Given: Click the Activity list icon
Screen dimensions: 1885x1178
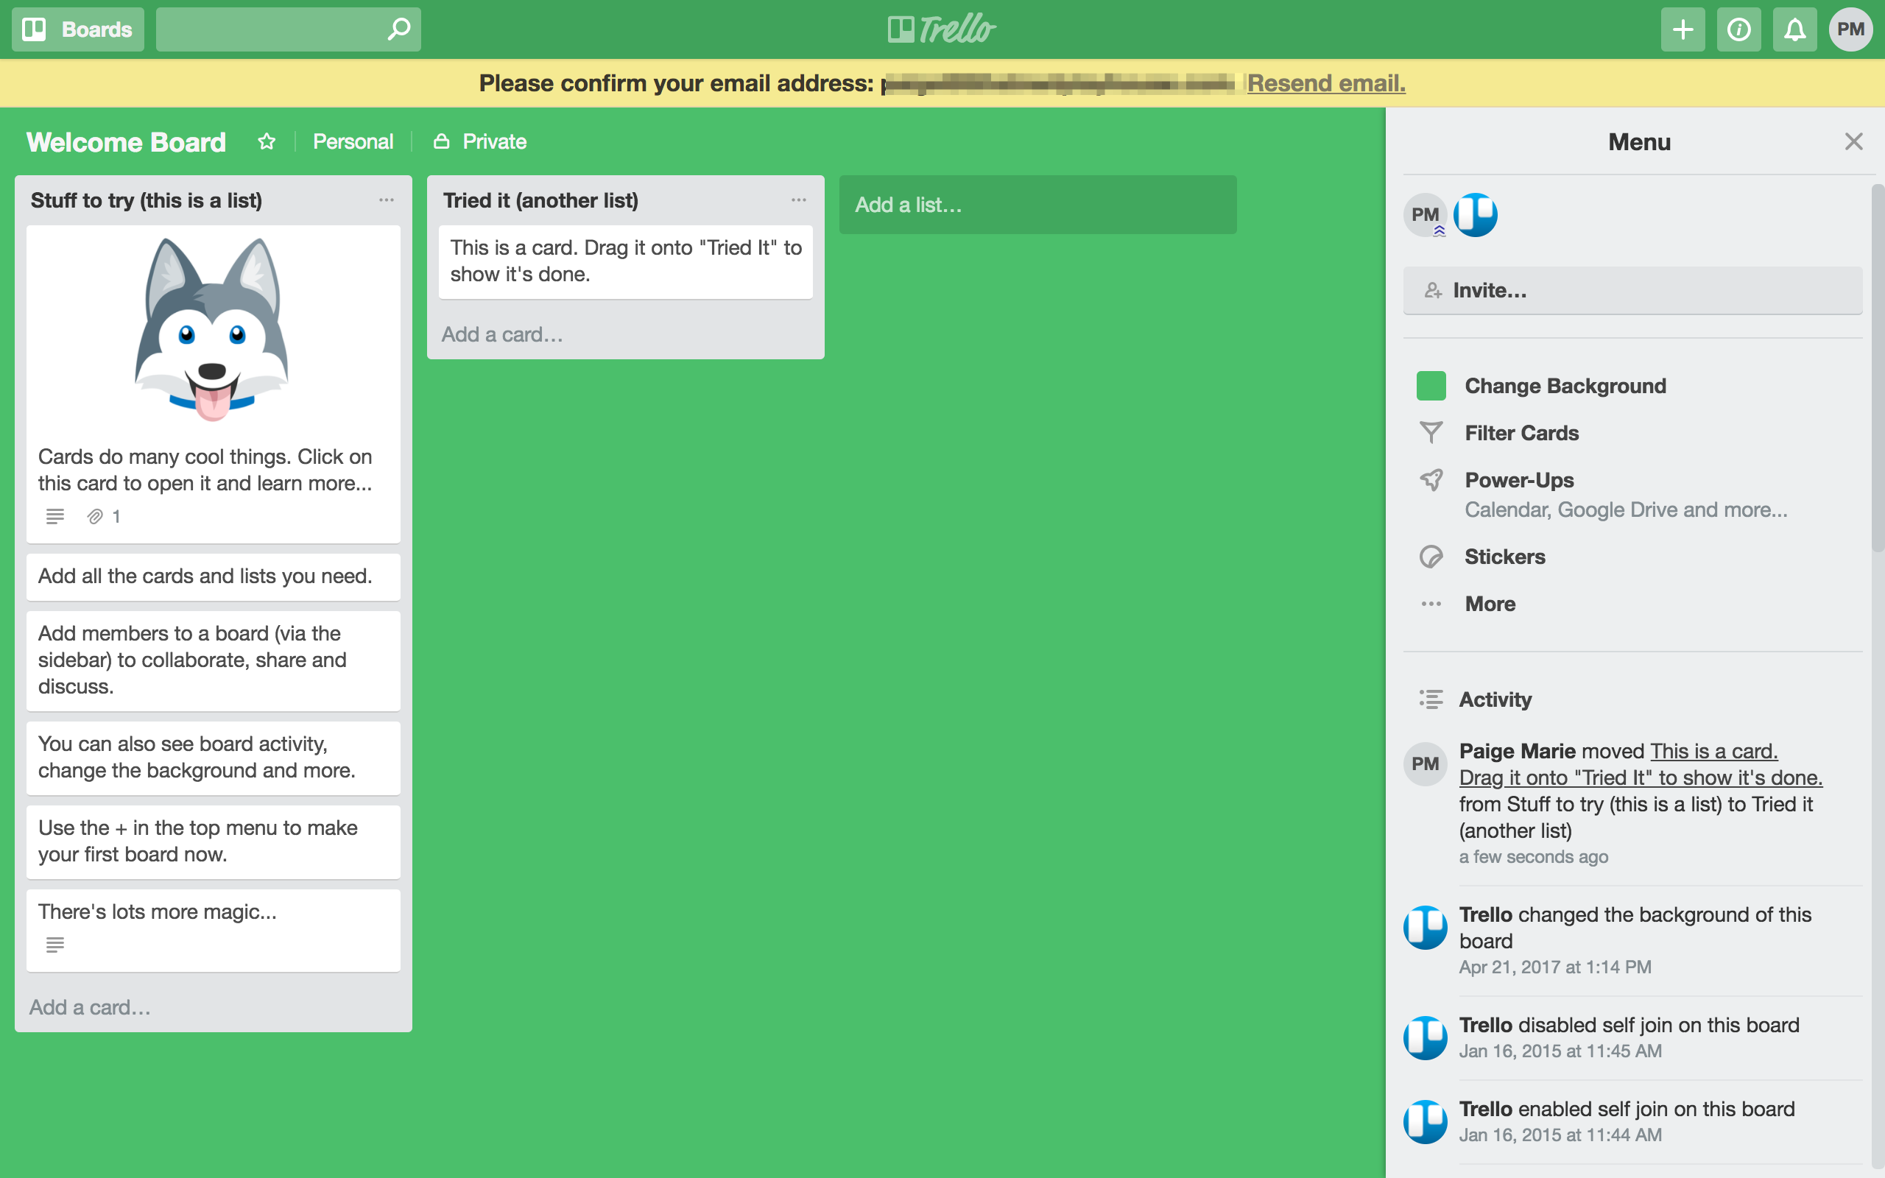Looking at the screenshot, I should coord(1431,699).
